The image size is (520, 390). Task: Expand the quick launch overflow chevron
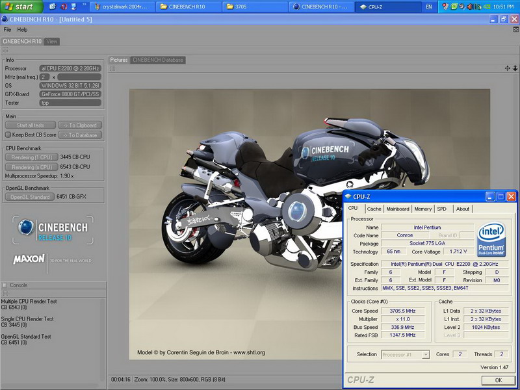pos(84,5)
